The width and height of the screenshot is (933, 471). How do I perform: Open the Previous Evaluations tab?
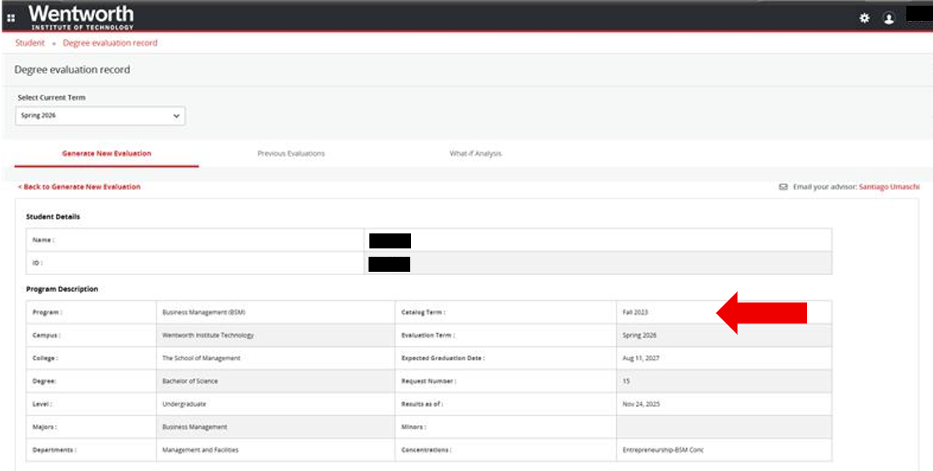point(291,153)
